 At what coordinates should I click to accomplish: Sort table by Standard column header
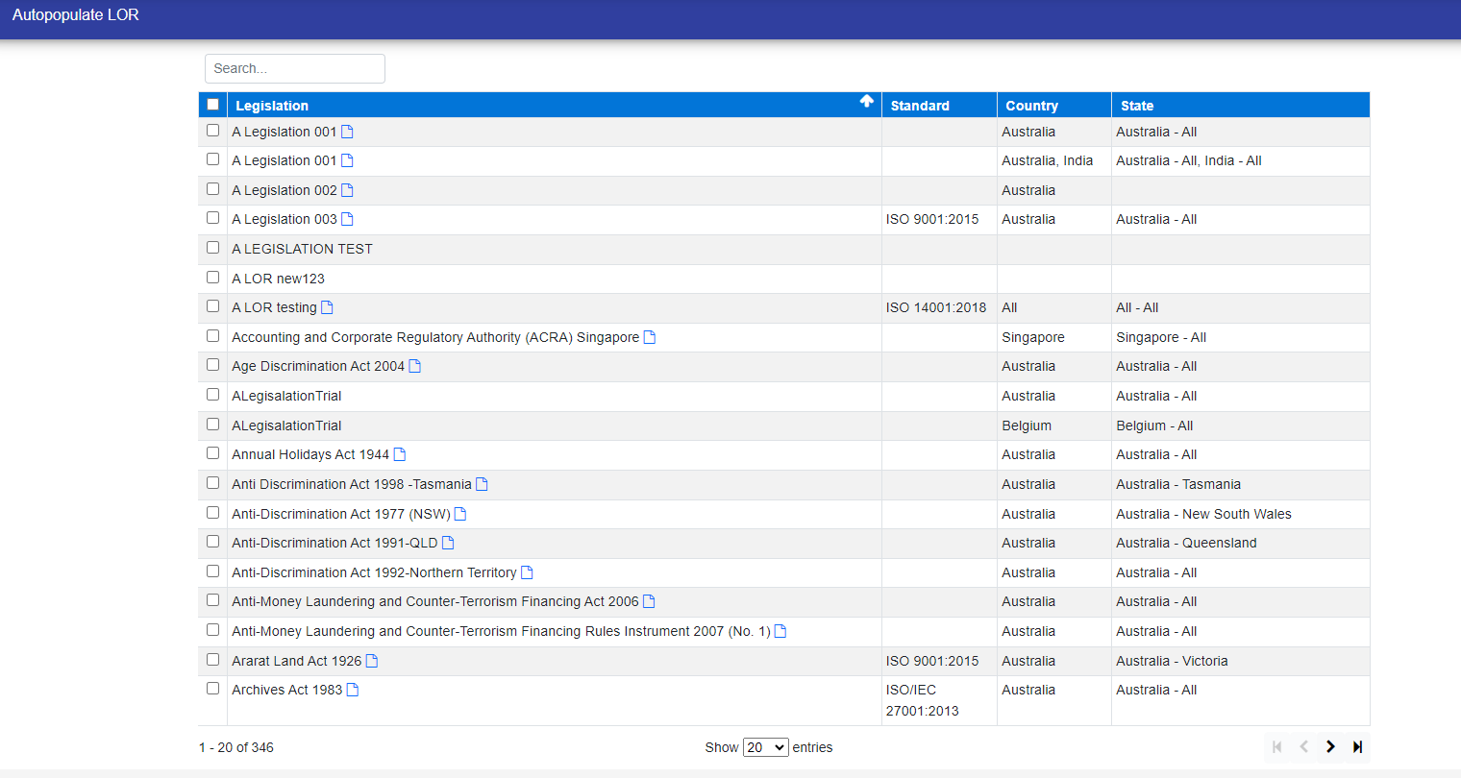(920, 106)
